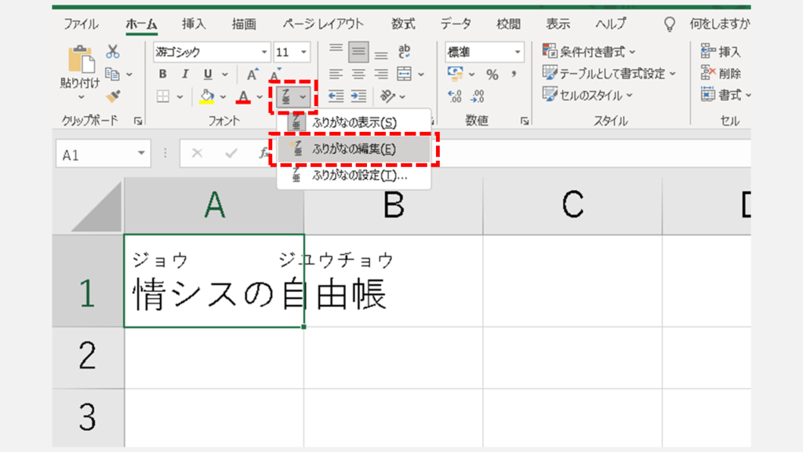This screenshot has height=452, width=803.
Task: Click the Wrap Text icon
Action: click(x=405, y=52)
